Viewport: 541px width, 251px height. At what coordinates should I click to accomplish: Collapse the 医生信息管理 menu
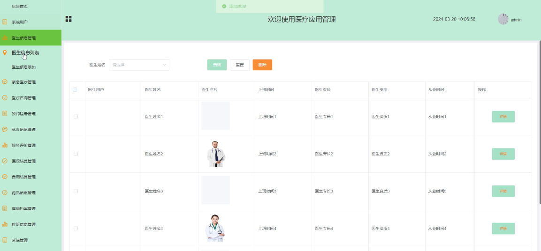[x=30, y=38]
